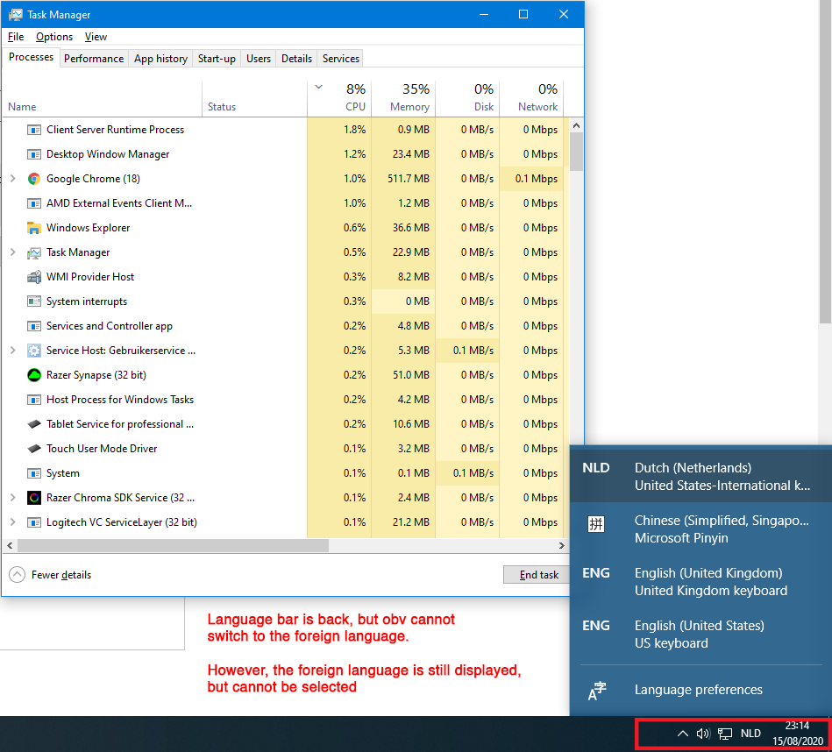Switch to the Details tab

pyautogui.click(x=296, y=59)
